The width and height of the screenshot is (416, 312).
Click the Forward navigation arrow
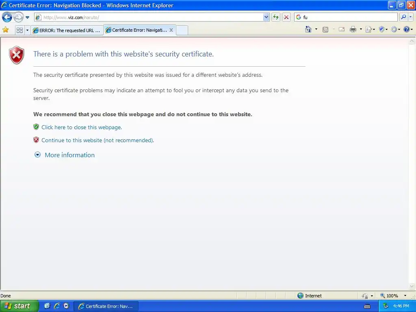[x=18, y=17]
